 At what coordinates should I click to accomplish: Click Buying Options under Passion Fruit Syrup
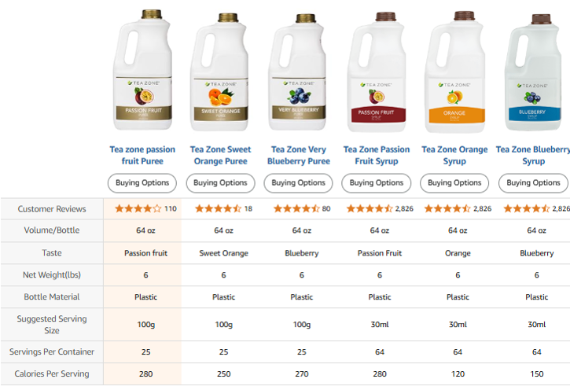pyautogui.click(x=377, y=182)
